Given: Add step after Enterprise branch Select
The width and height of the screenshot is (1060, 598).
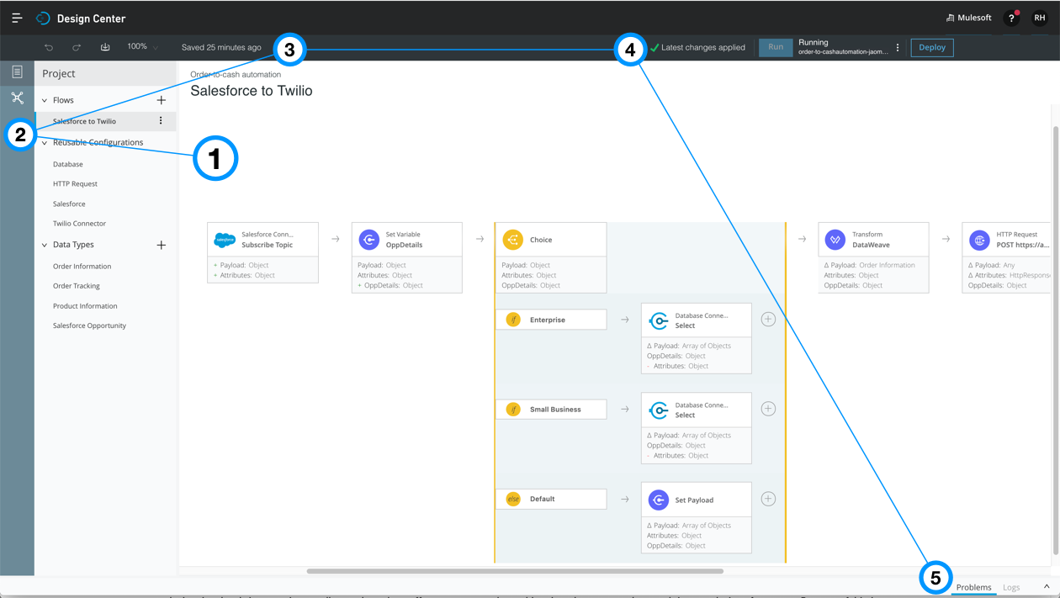Looking at the screenshot, I should point(768,320).
